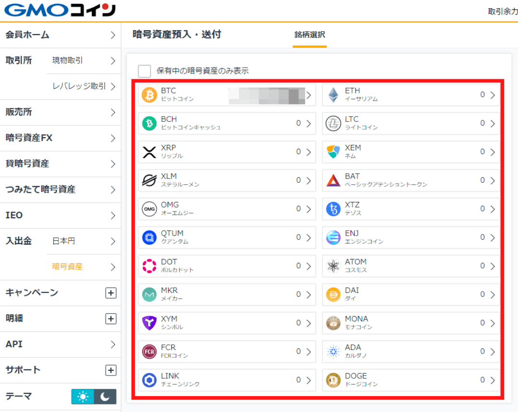
Task: Click the ETH Ethereum diamond icon
Action: (x=332, y=95)
